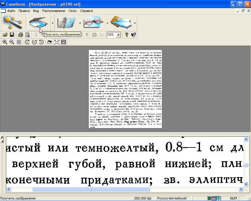Click the print preview icon
The image size is (251, 201).
(27, 35)
